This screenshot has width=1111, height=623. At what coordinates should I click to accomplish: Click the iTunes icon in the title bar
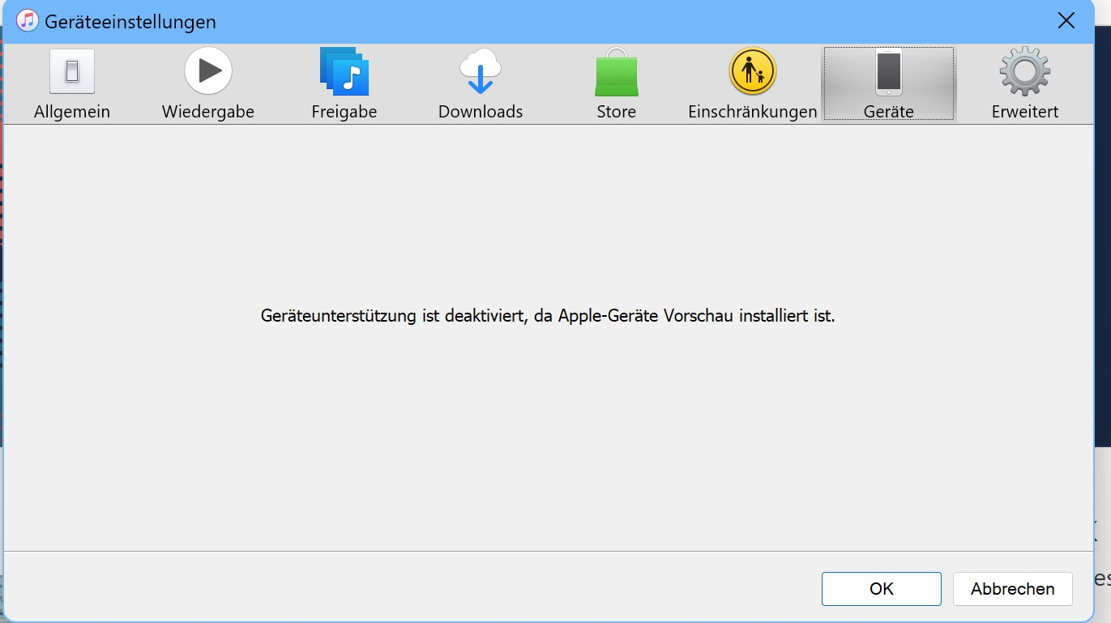pyautogui.click(x=28, y=21)
